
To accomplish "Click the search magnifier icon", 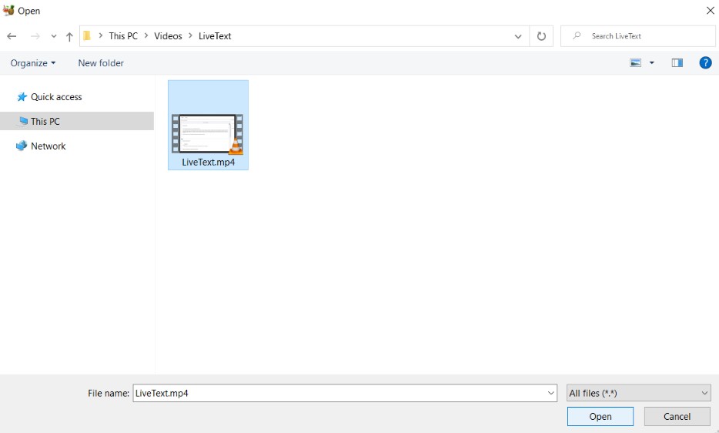I will pyautogui.click(x=577, y=35).
